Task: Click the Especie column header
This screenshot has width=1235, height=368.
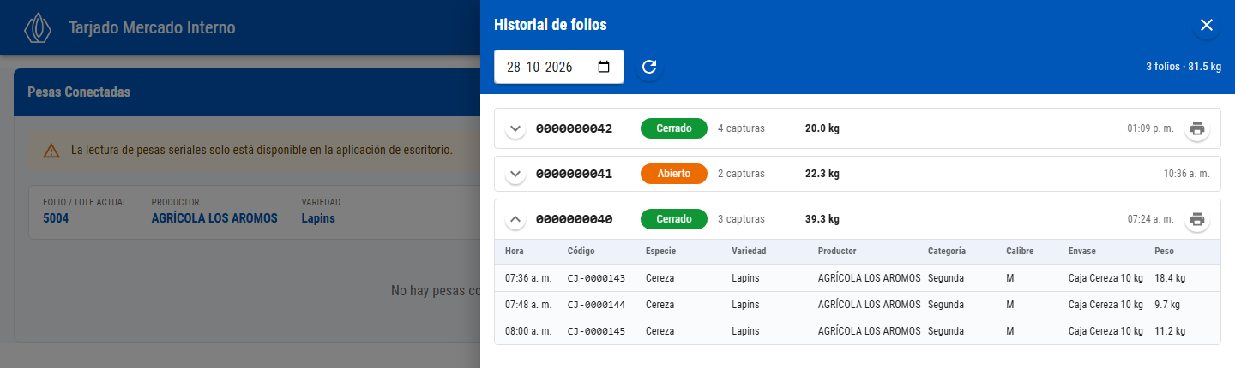Action: coord(660,252)
